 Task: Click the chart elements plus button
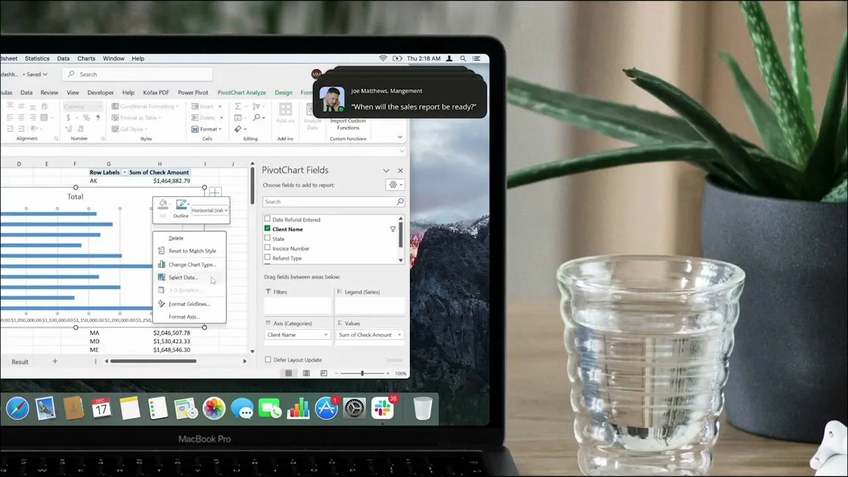[215, 193]
